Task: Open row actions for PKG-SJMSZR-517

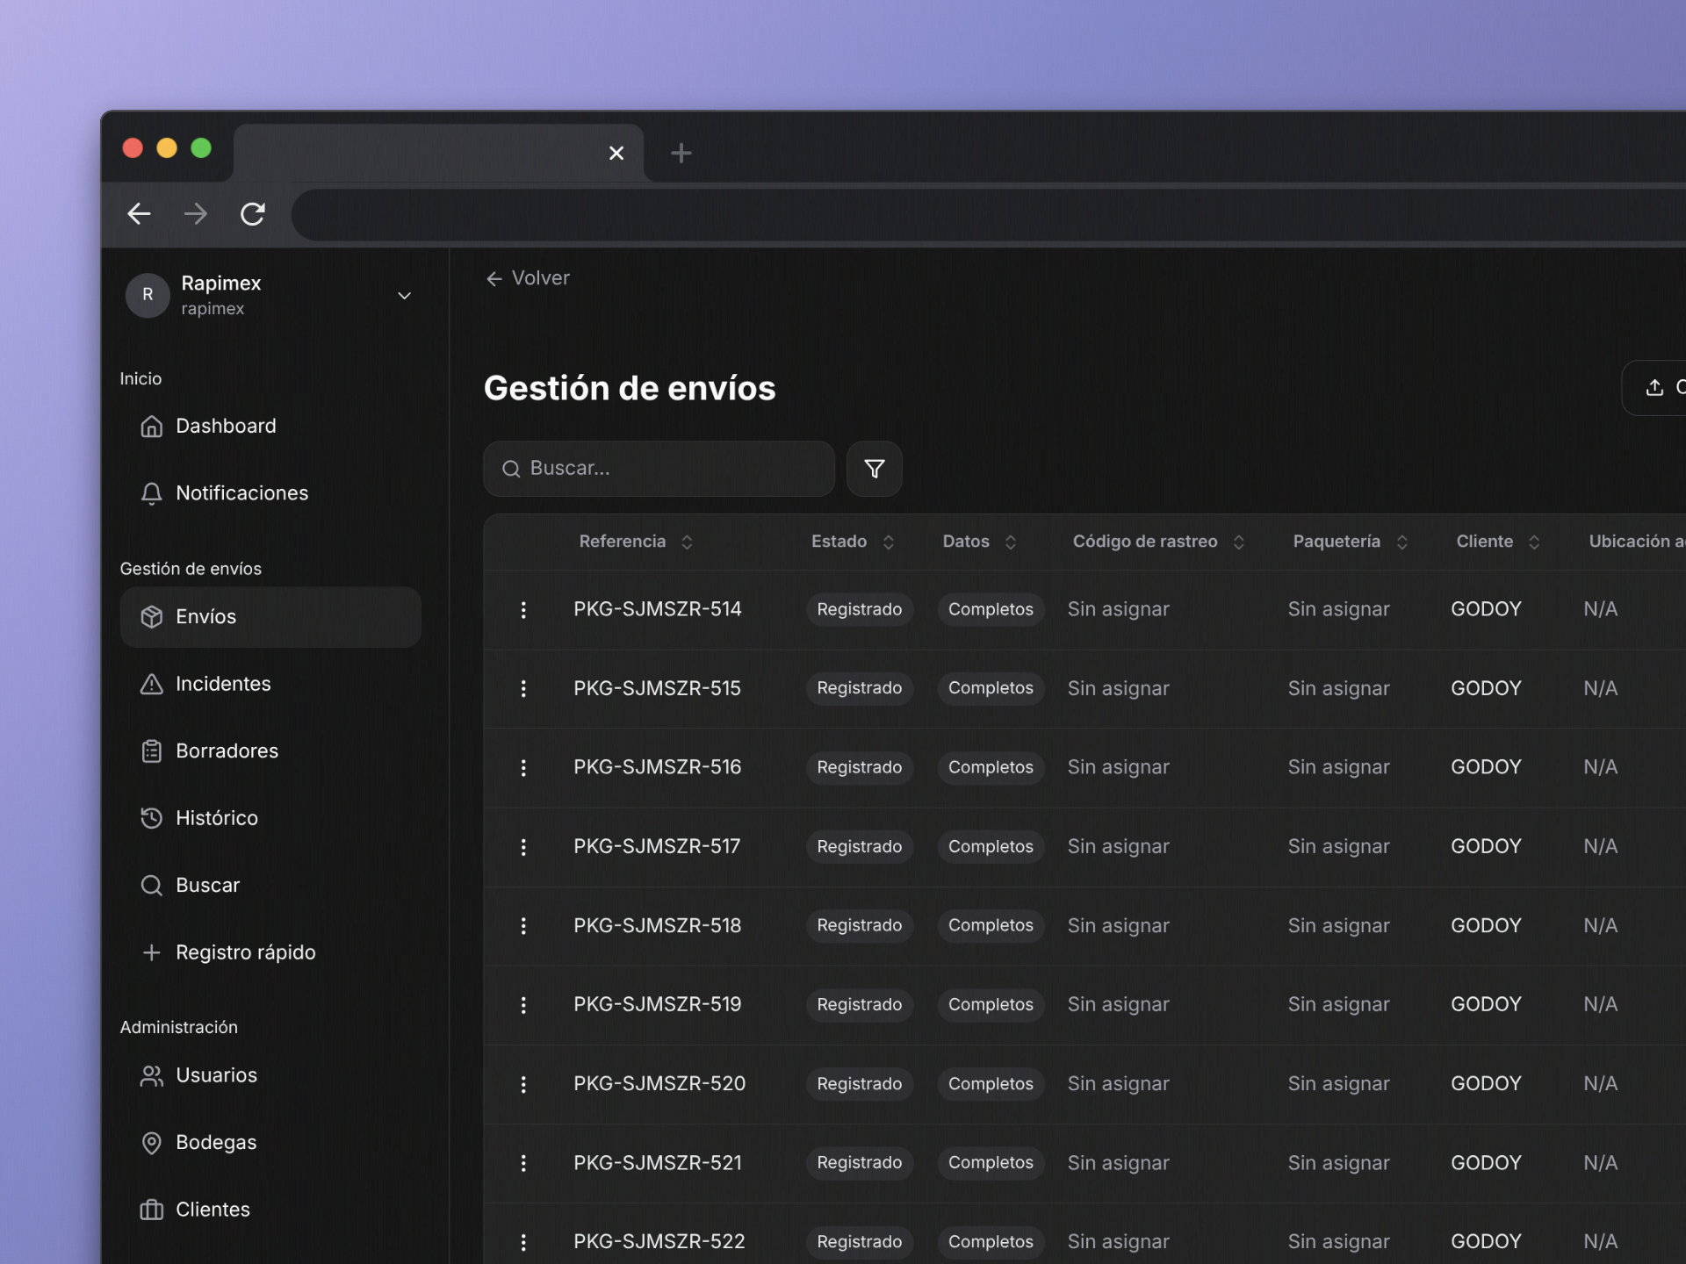Action: (x=523, y=847)
